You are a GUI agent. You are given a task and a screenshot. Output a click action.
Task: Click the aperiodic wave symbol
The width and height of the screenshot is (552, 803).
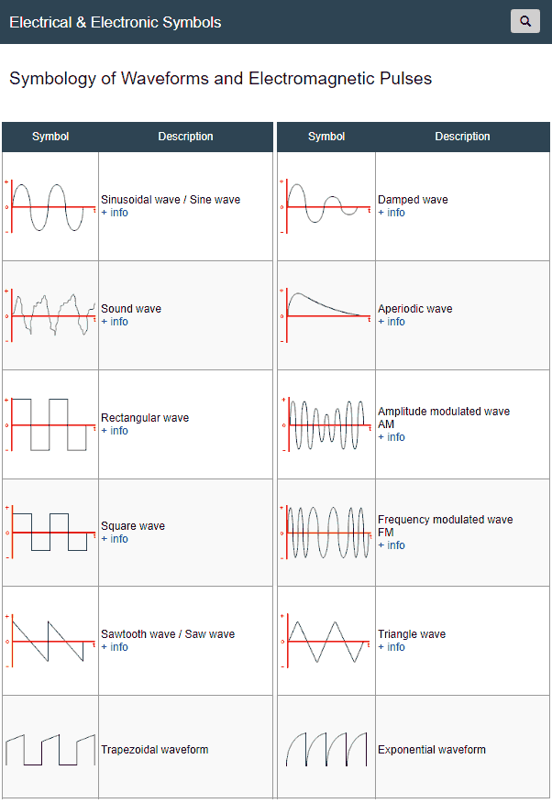tap(326, 315)
